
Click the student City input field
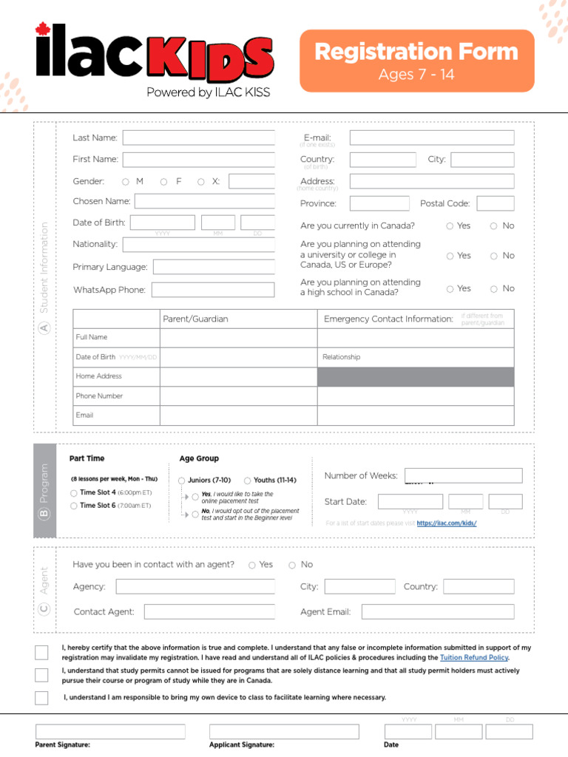pos(482,160)
